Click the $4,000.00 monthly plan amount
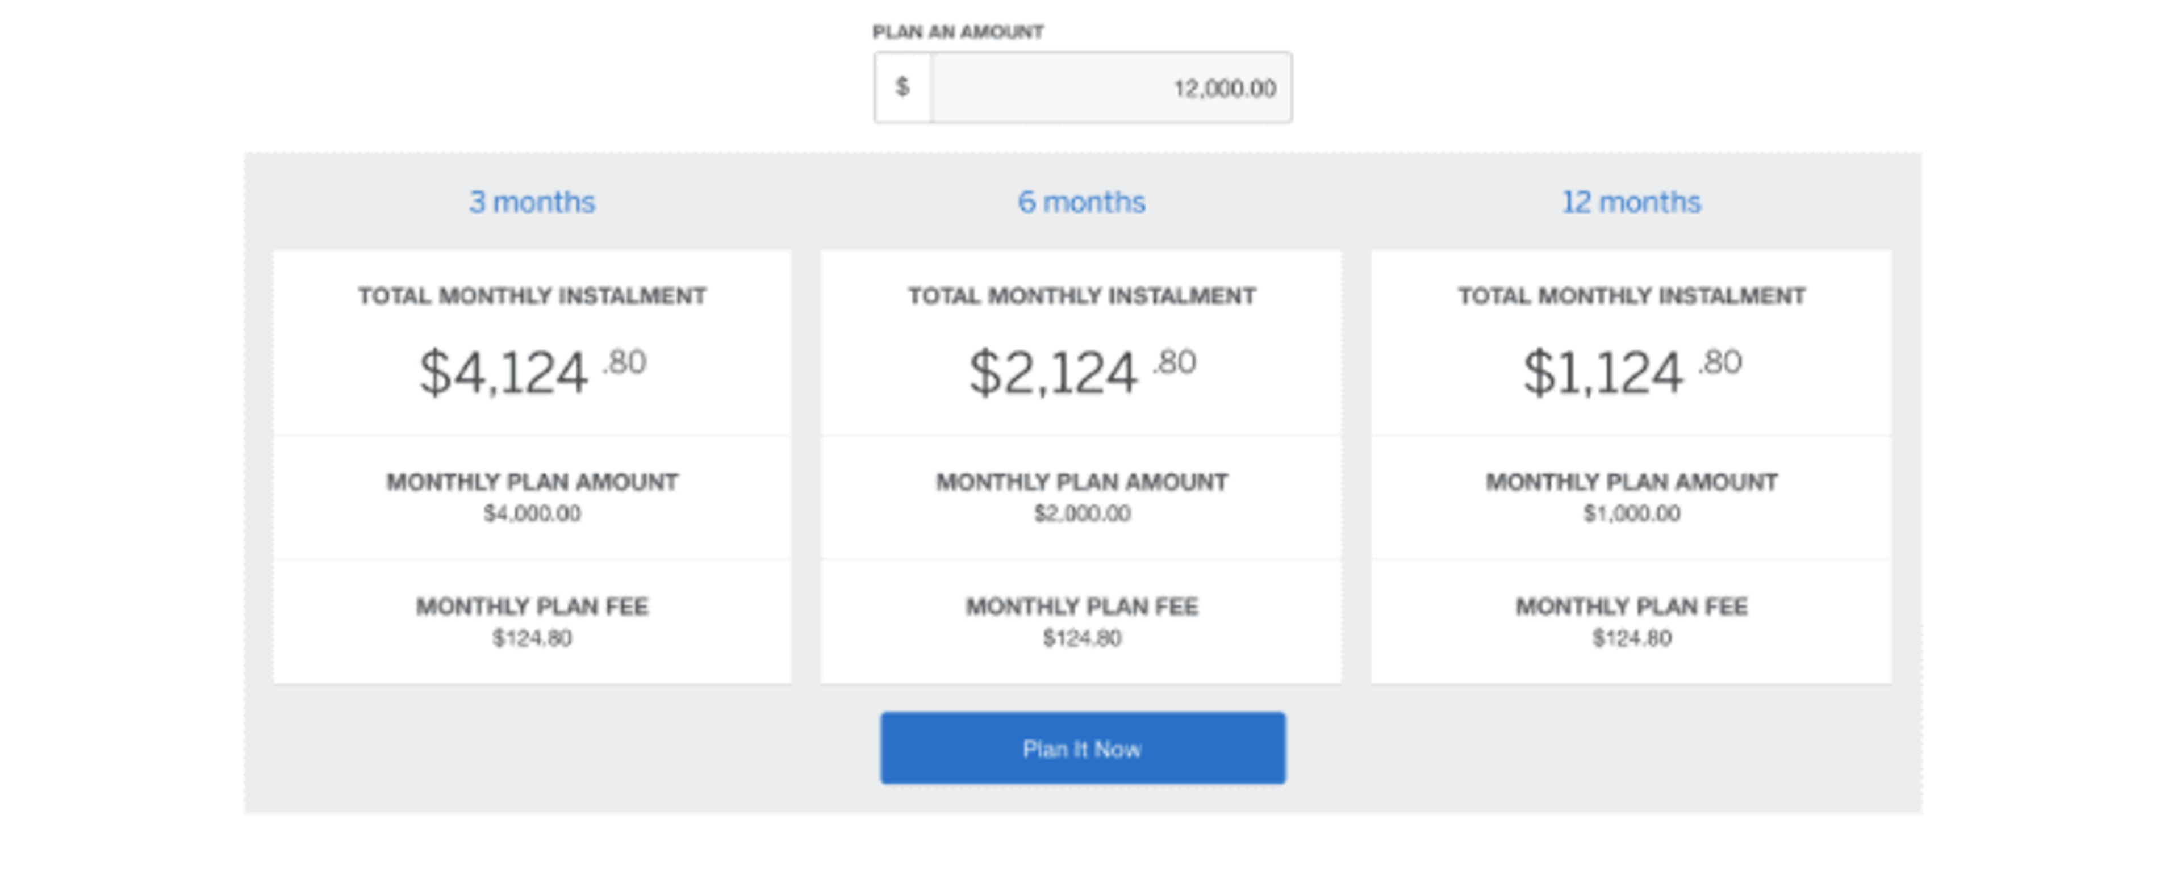This screenshot has width=2181, height=882. coord(532,513)
